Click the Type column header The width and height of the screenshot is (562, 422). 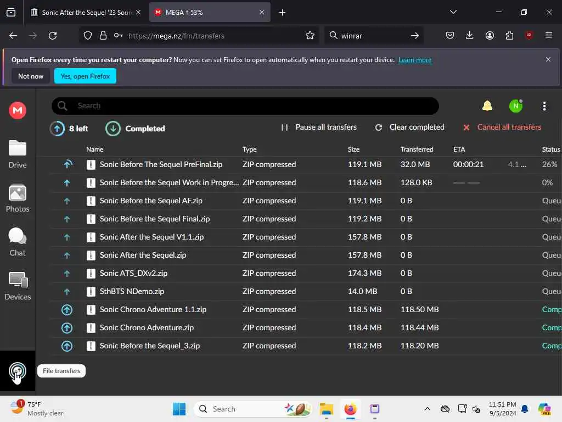250,149
